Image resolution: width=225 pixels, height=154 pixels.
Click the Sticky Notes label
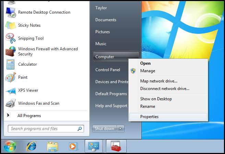click(x=29, y=25)
